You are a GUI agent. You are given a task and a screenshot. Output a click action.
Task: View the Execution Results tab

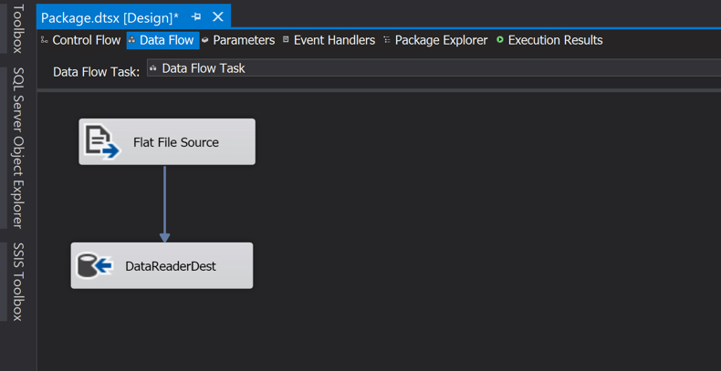pyautogui.click(x=555, y=40)
